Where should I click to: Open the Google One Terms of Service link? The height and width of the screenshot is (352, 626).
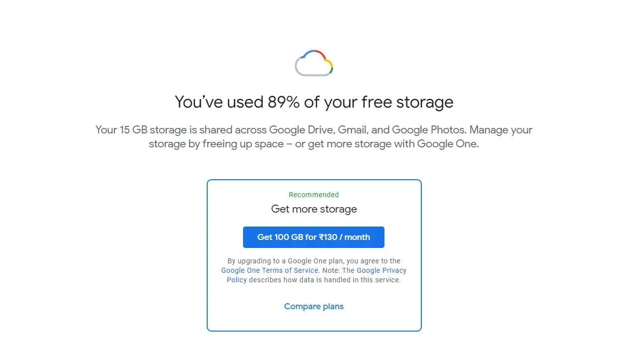(x=269, y=270)
